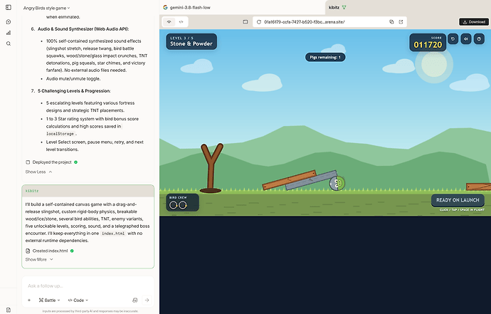This screenshot has width=491, height=314.
Task: Mute the game sound
Action: [466, 39]
